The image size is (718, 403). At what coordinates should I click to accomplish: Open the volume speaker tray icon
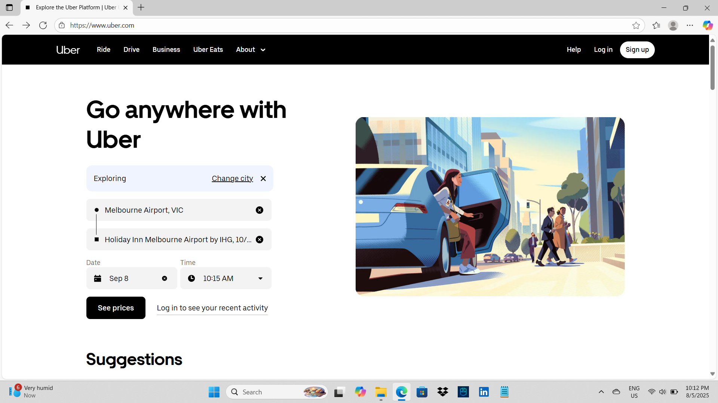pyautogui.click(x=663, y=392)
